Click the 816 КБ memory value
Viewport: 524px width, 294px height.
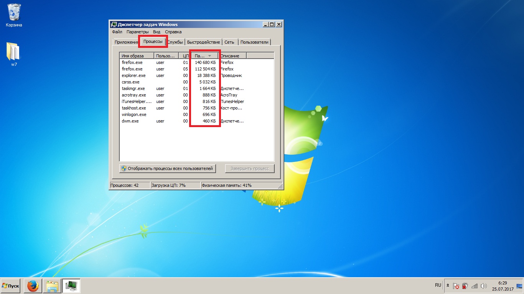click(210, 101)
